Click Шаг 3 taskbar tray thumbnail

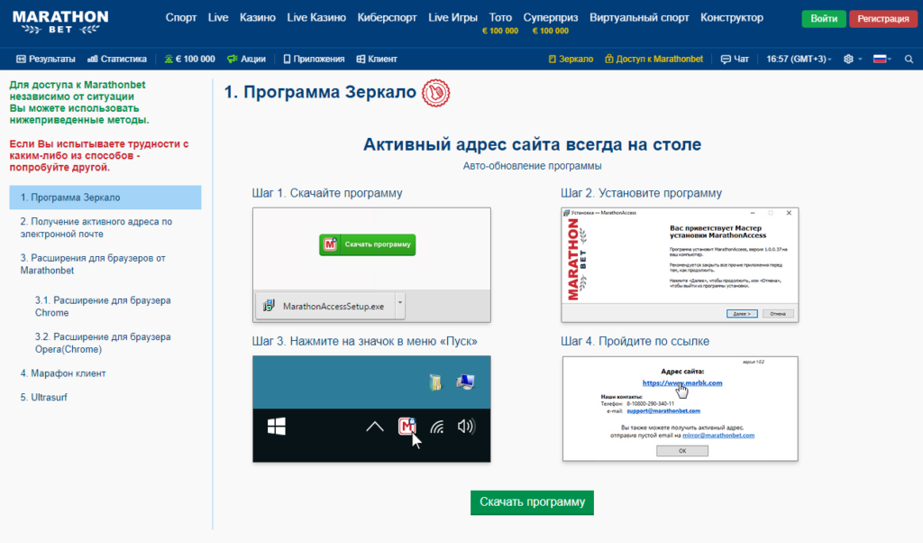tap(371, 409)
